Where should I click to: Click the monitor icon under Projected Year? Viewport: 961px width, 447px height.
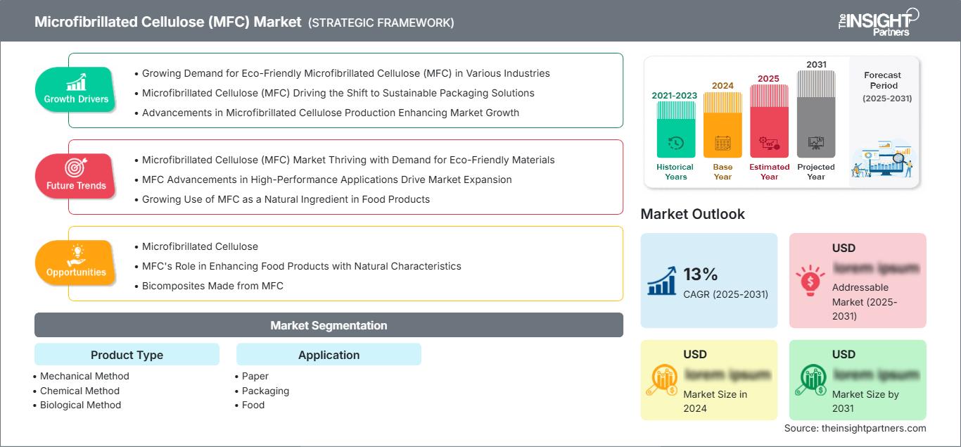[816, 141]
